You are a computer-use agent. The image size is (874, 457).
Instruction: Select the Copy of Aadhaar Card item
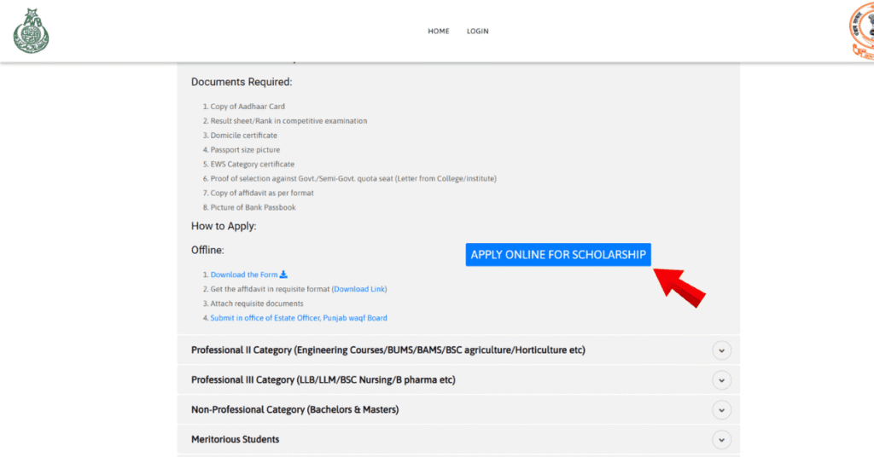248,107
